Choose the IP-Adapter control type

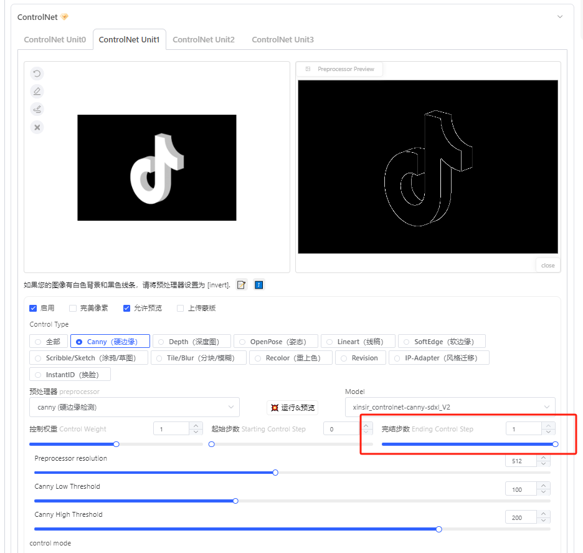coord(438,358)
